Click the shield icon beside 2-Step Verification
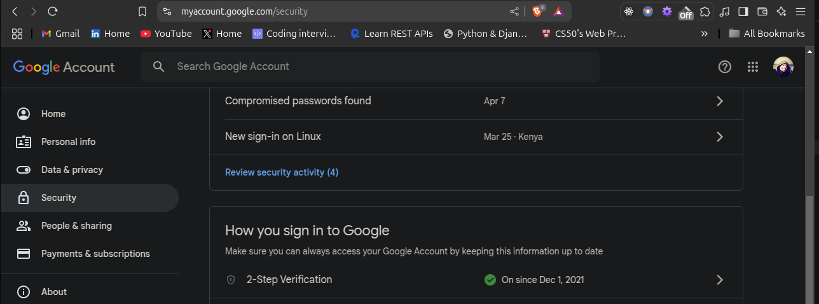Viewport: 819px width, 304px height. (231, 280)
